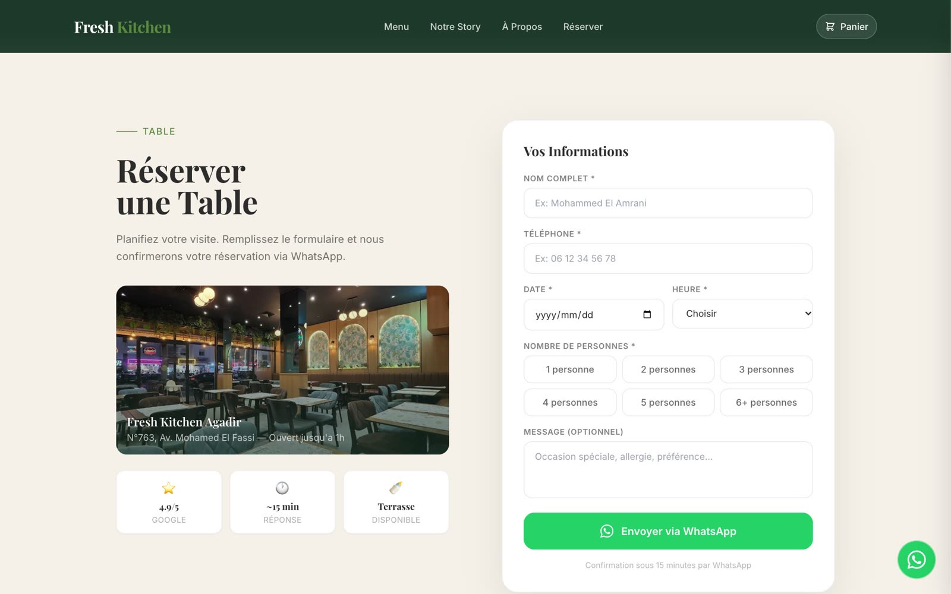Click the Message optionnel text area
This screenshot has height=594, width=951.
[x=668, y=469]
